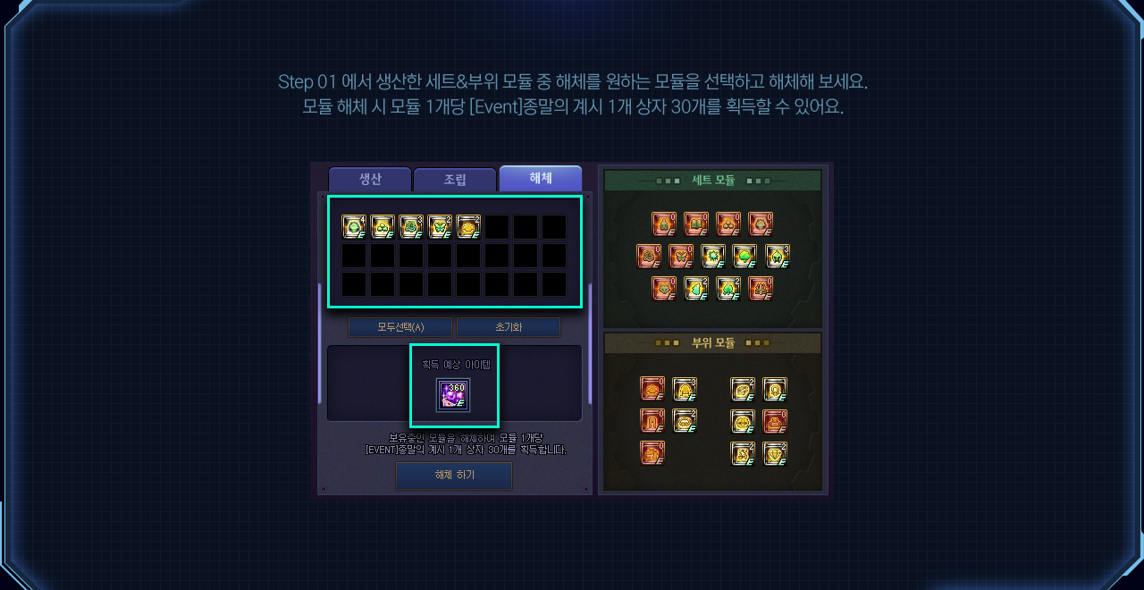Click the red shoes part module icon
Screen dimensions: 1144x590
tap(652, 452)
